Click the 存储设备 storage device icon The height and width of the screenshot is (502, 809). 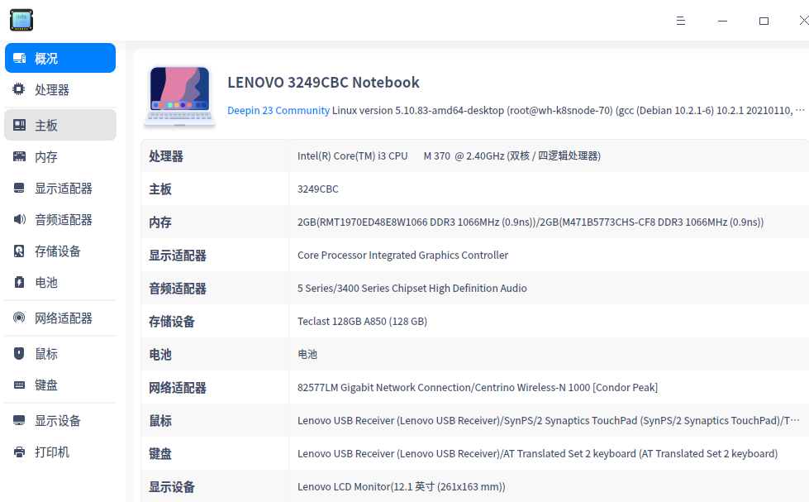click(19, 251)
